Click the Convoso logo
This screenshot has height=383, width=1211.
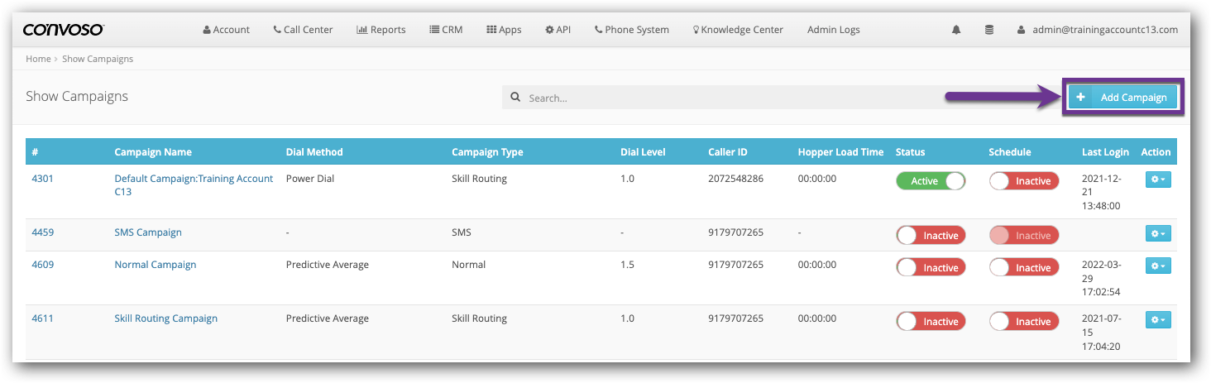(x=64, y=30)
